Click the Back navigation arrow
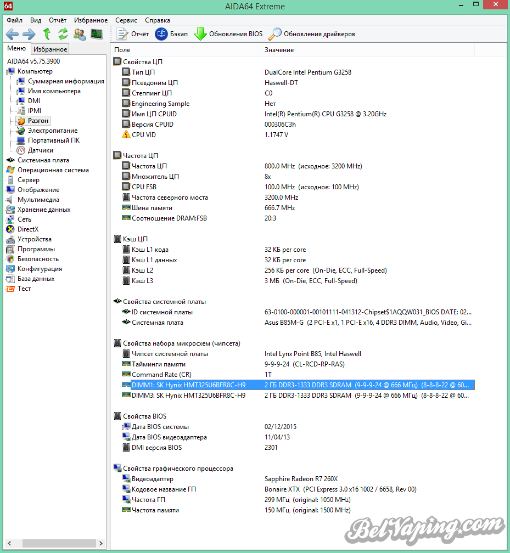Screen dimensions: 510x553 13,34
